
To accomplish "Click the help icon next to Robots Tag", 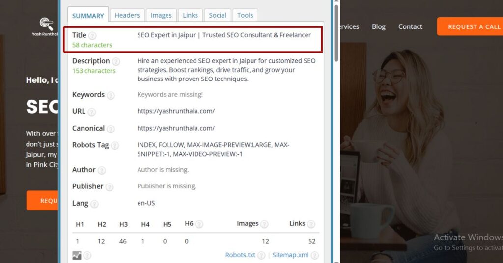I will point(115,145).
